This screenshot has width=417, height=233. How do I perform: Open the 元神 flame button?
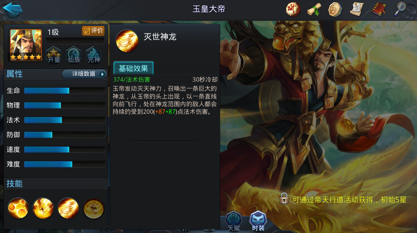point(94,55)
